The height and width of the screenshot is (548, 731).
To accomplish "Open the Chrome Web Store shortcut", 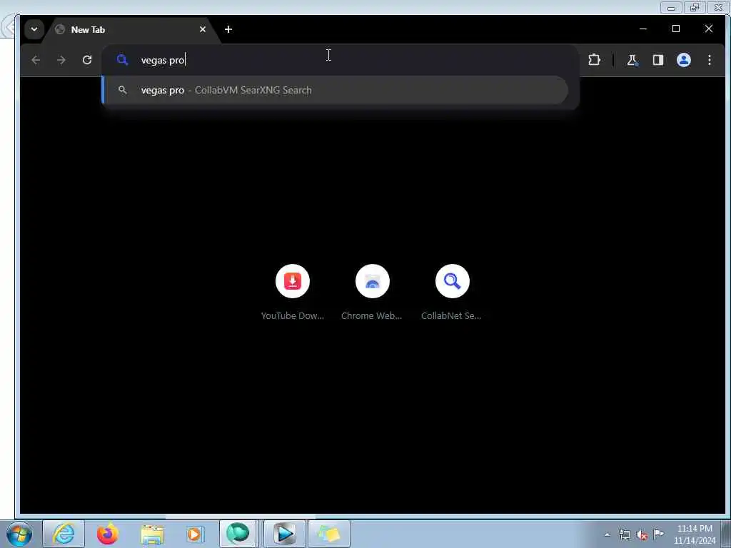I will pyautogui.click(x=372, y=281).
